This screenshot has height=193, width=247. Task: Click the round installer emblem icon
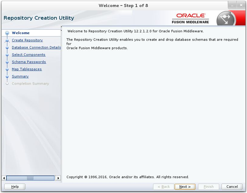226,19
